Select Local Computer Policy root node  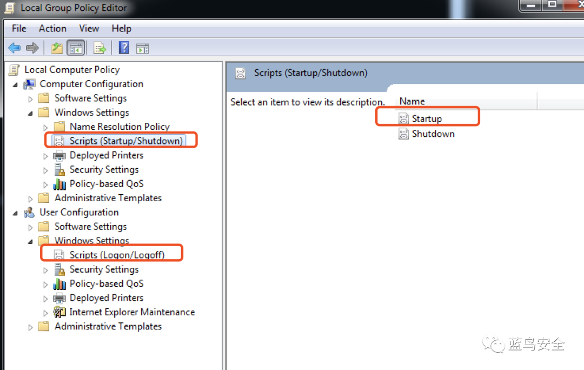tap(72, 70)
